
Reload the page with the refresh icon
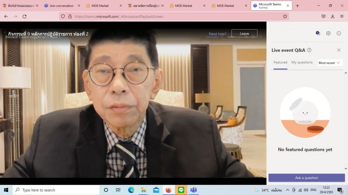pos(25,16)
